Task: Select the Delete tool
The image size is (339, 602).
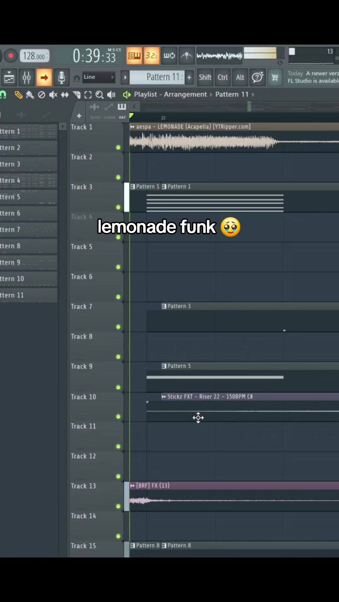Action: [x=41, y=95]
